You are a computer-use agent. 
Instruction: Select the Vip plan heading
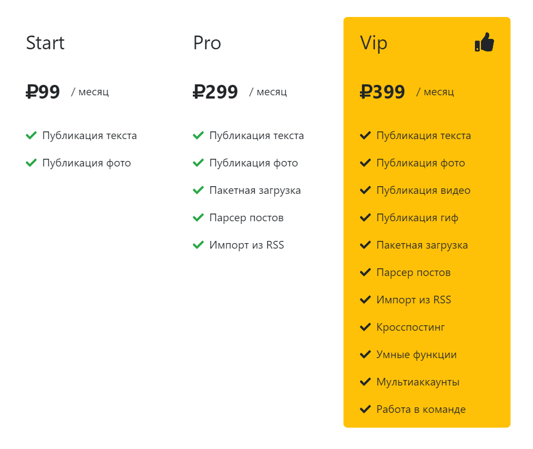pyautogui.click(x=374, y=43)
